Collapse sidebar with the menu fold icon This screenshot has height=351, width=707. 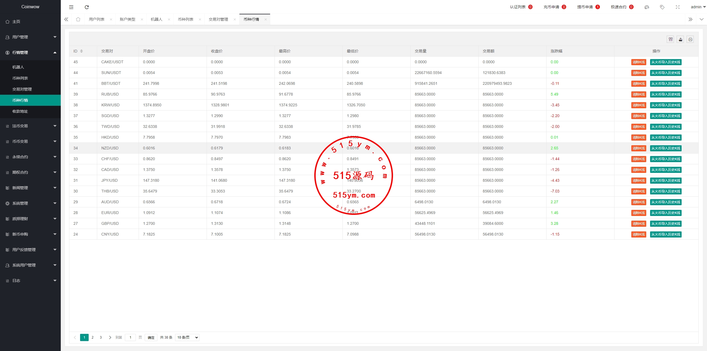pyautogui.click(x=71, y=7)
